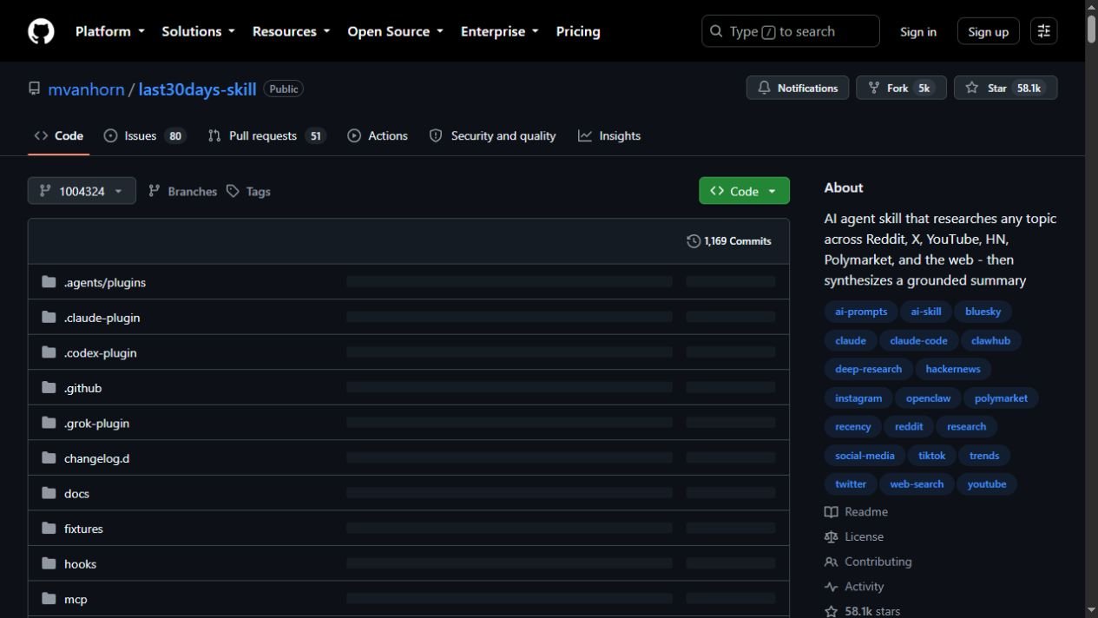Viewport: 1098px width, 618px height.
Task: Open the youtube topic tag
Action: (987, 484)
